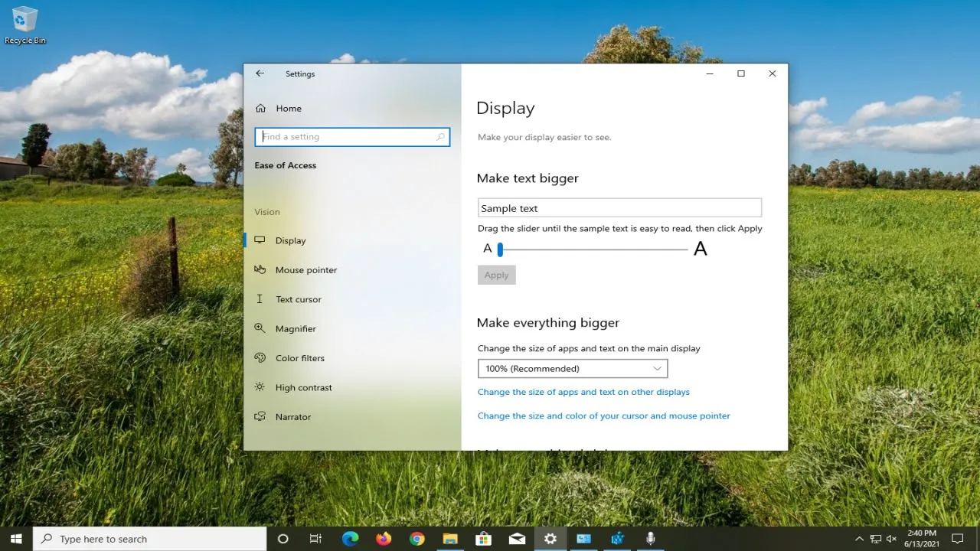Open File Explorer from the taskbar
This screenshot has height=551, width=980.
[x=450, y=539]
